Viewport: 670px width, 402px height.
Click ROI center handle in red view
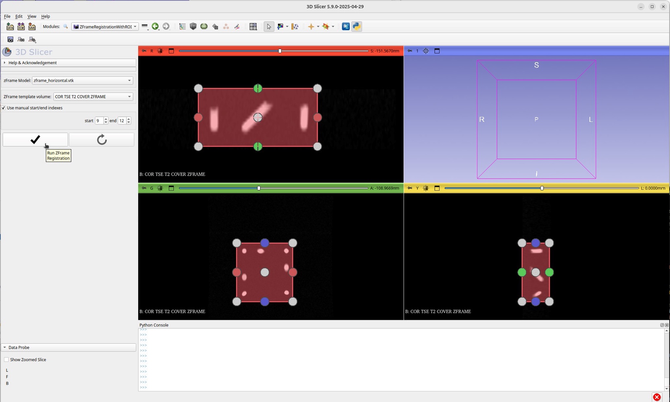(x=258, y=117)
